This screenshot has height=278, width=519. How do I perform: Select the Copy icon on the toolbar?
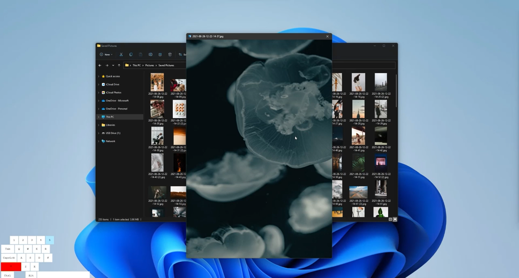pos(131,54)
